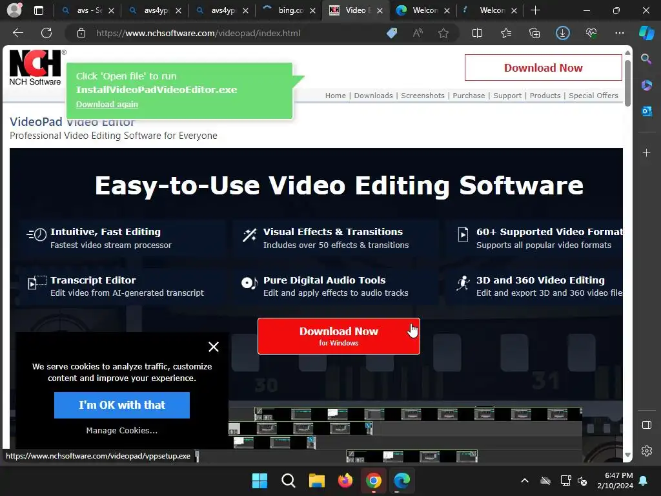Open Copilot icon in Edge
This screenshot has width=661, height=496.
[647, 33]
